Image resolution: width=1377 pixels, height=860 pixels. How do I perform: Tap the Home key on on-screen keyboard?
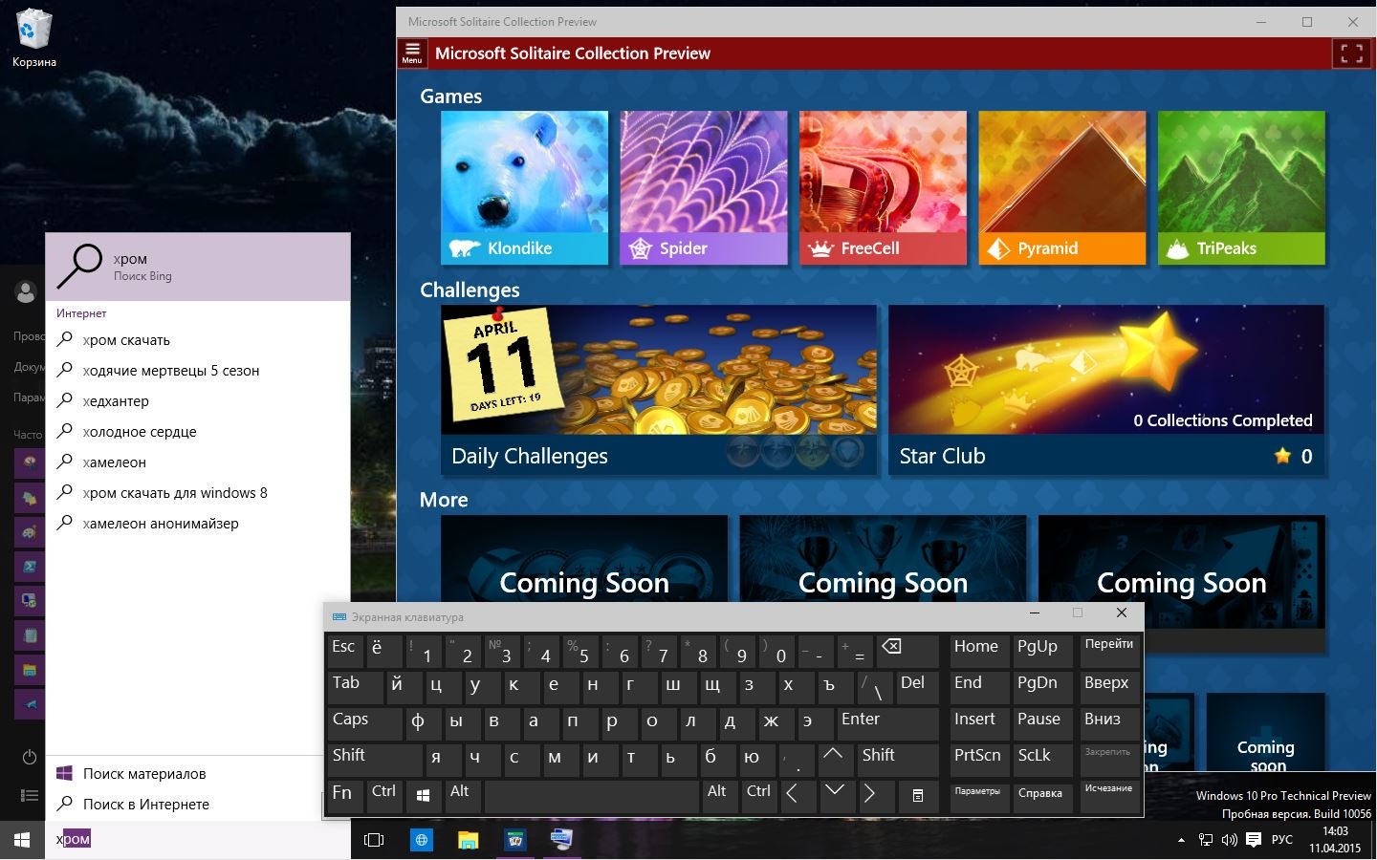click(x=979, y=652)
